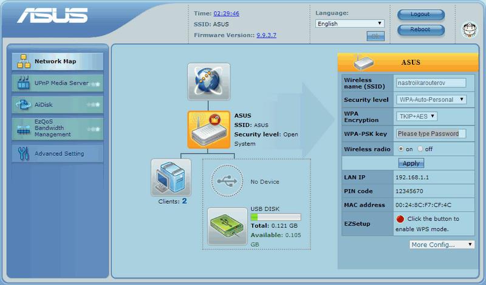Screen dimensions: 486x285
Task: Click the security lock badge on router
Action: [x=215, y=119]
